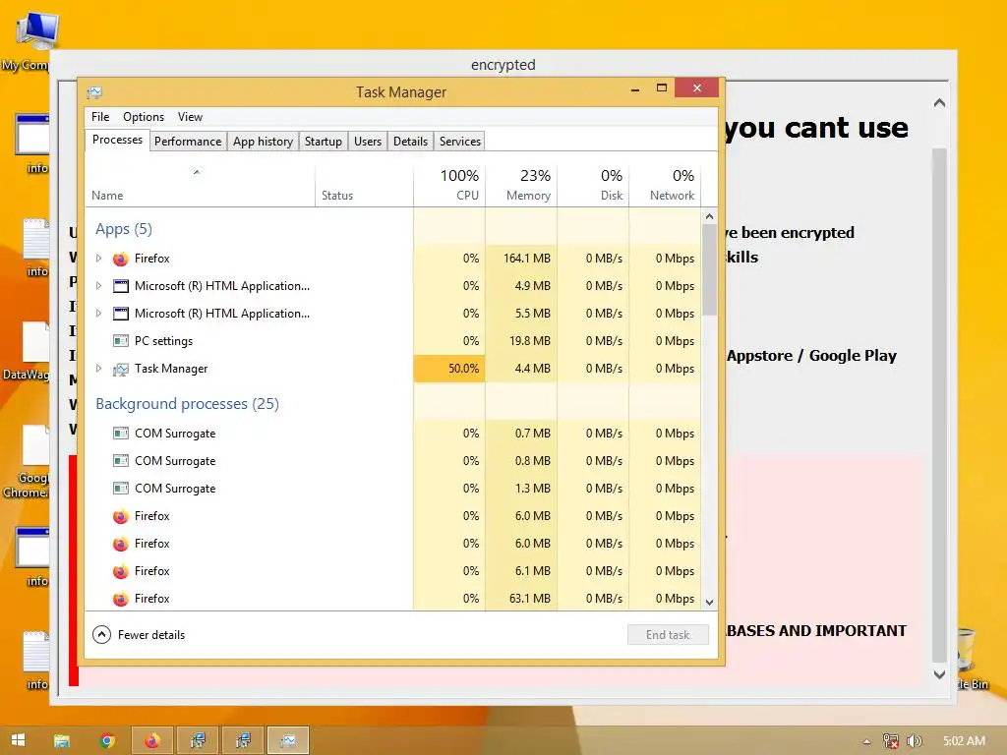Switch to Startup tab

(x=323, y=142)
